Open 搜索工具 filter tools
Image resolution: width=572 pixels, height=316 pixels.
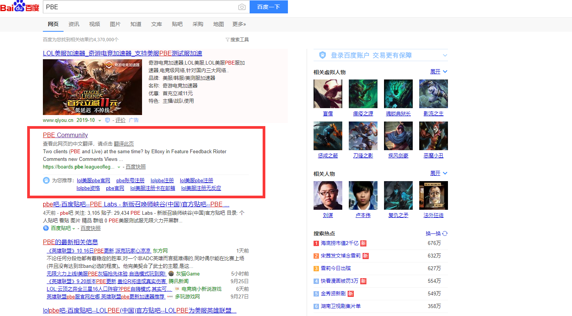click(x=237, y=40)
